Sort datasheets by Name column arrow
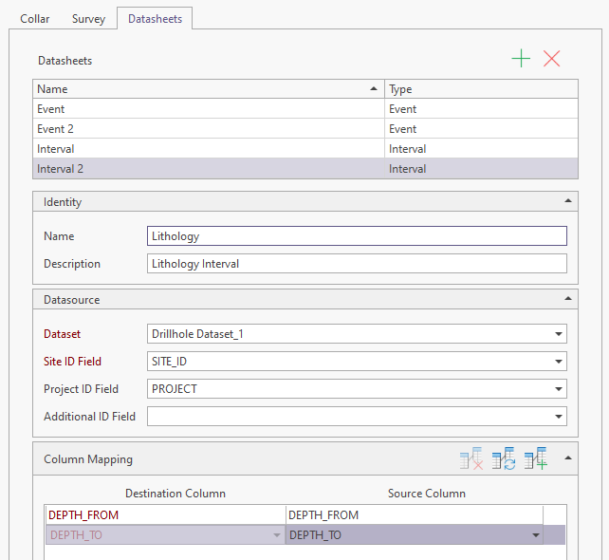This screenshot has height=560, width=609. pos(374,89)
